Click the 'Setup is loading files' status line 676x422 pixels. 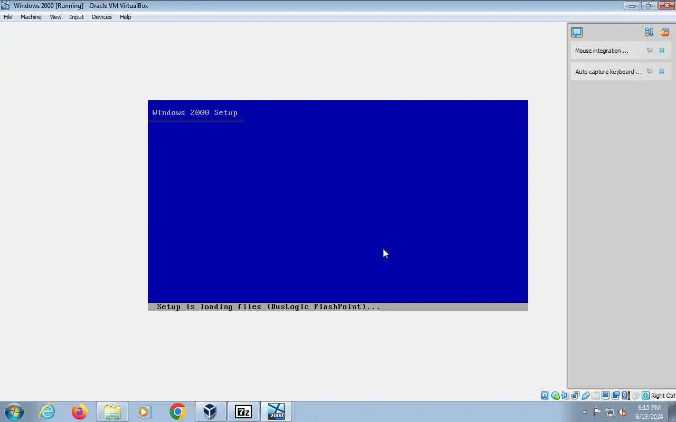click(338, 307)
